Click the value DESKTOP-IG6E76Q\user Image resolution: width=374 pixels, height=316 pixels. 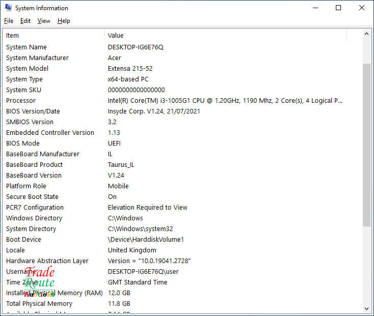[x=143, y=272]
